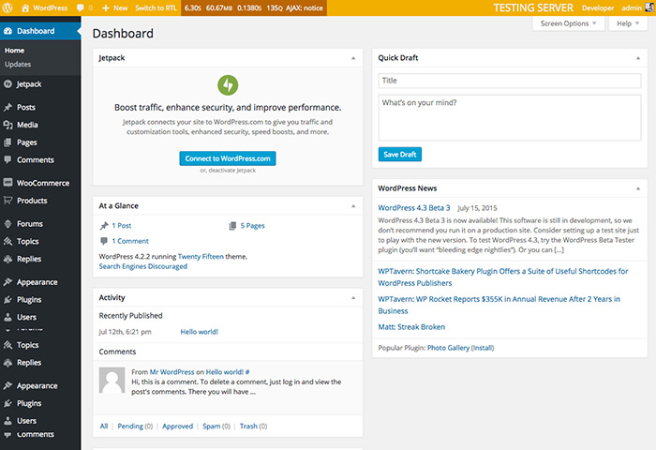Click the Posts pushpin icon in sidebar
Image resolution: width=656 pixels, height=450 pixels.
[x=8, y=108]
